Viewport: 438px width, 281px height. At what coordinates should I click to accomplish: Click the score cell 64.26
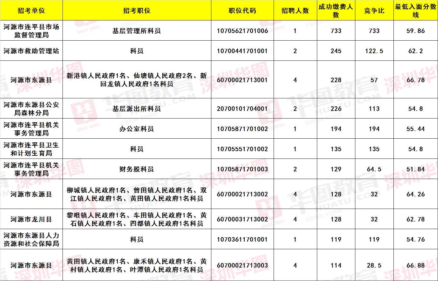(416, 194)
